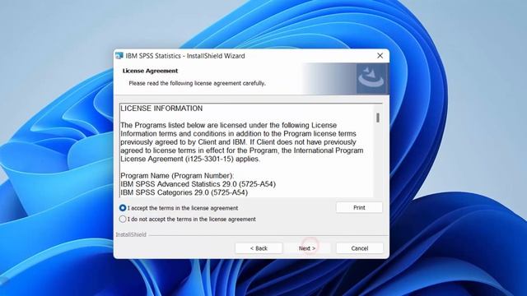Click "License Agreement (i125-3301-15) applies." text
The width and height of the screenshot is (527, 296).
(190, 159)
